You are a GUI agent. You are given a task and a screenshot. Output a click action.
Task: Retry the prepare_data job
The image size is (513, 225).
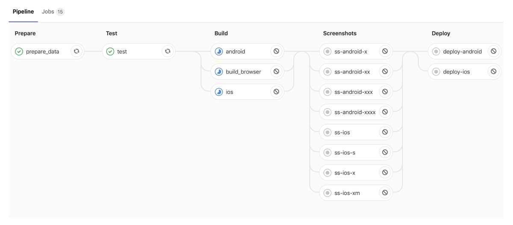pyautogui.click(x=77, y=51)
